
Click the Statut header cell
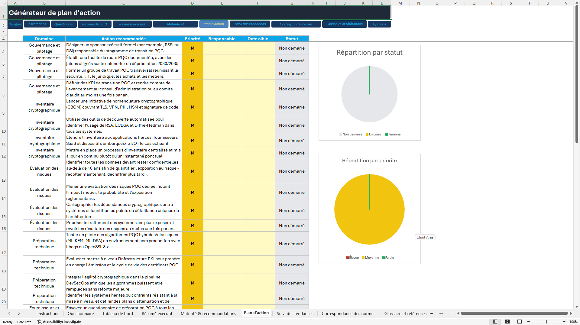click(x=292, y=39)
